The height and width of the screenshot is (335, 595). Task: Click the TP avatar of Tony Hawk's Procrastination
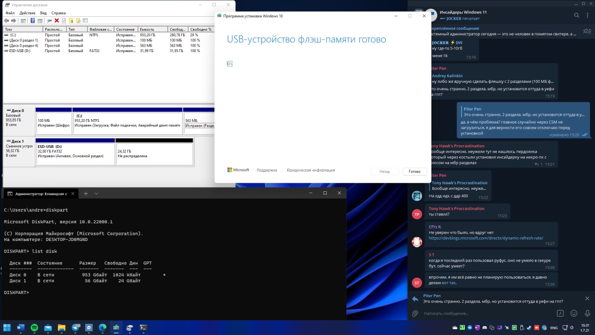[x=417, y=214]
